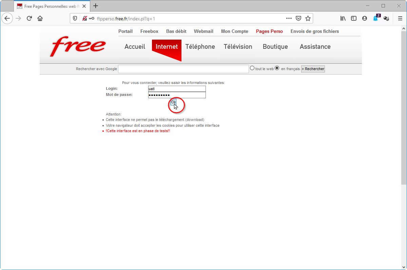Open the Mon Compte link
Image resolution: width=407 pixels, height=270 pixels.
coord(235,31)
